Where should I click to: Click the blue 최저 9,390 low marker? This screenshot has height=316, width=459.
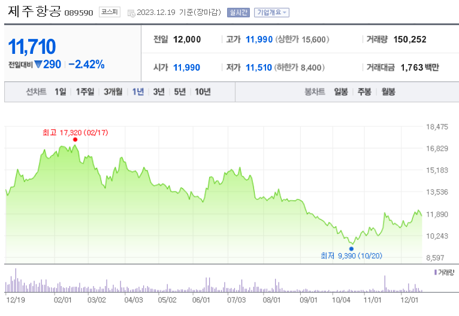(x=351, y=249)
